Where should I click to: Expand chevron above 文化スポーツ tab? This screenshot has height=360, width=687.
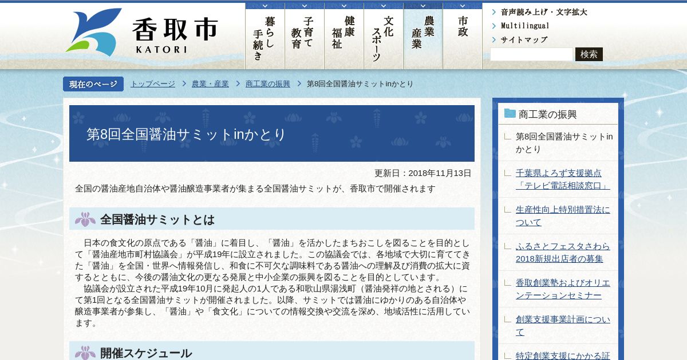coord(384,6)
